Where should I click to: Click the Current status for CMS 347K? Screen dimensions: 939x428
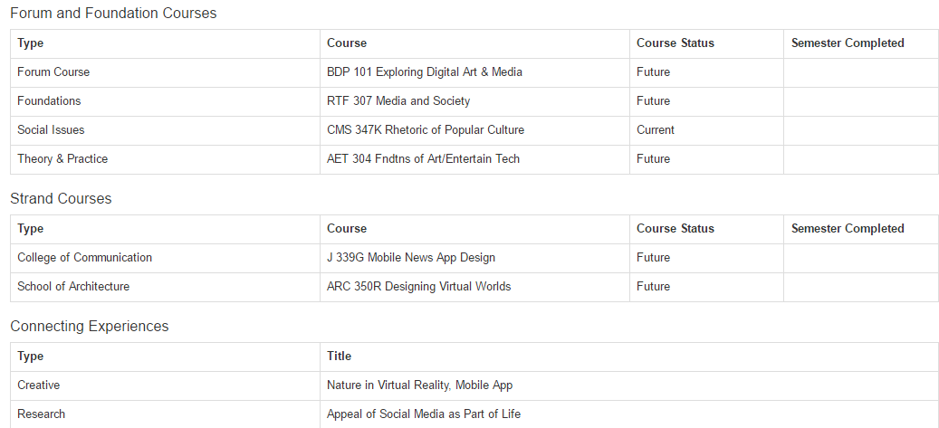(x=655, y=130)
